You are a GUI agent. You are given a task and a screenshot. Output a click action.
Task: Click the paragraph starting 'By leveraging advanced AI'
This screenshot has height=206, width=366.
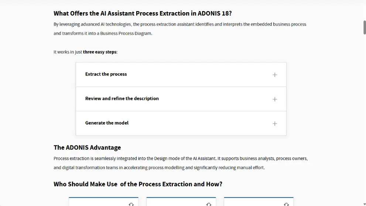(x=180, y=28)
